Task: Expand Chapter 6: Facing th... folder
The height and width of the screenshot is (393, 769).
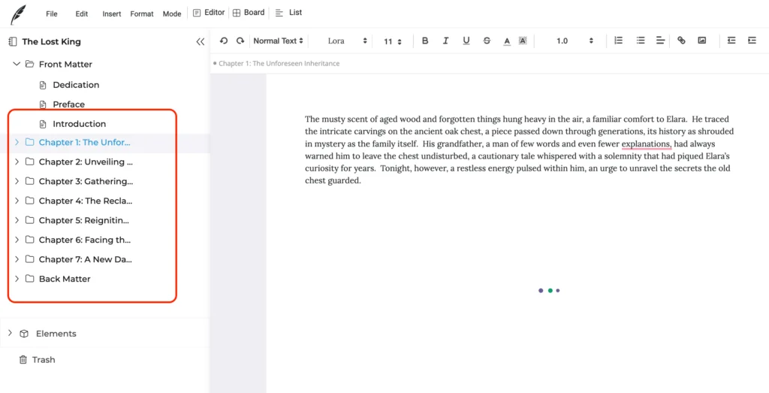Action: [17, 240]
